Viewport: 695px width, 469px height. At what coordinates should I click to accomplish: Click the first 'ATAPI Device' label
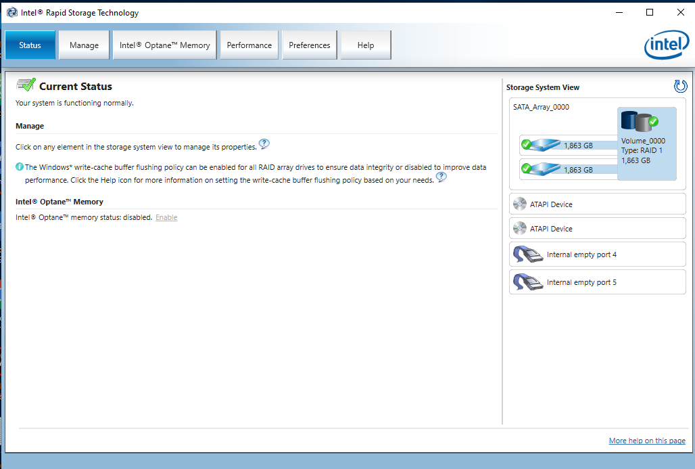pos(551,204)
